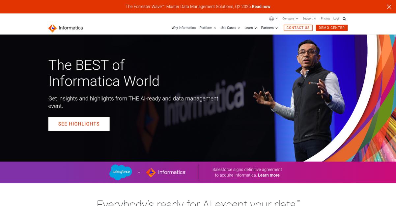This screenshot has width=396, height=206.
Task: Click Learn more about Salesforce acquisition
Action: coord(269,175)
